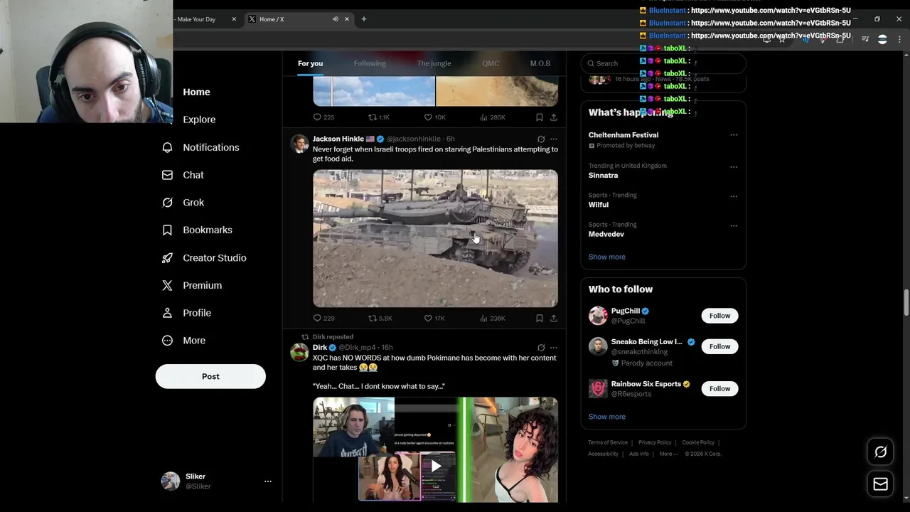
Task: Click reply icon on Jackson Hinkle post
Action: 318,318
